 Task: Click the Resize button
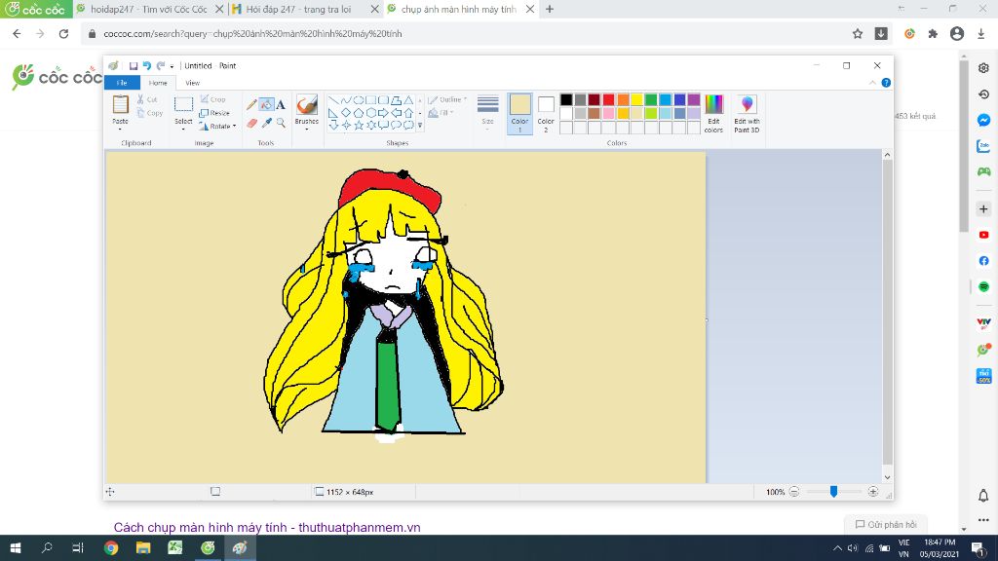pos(215,113)
